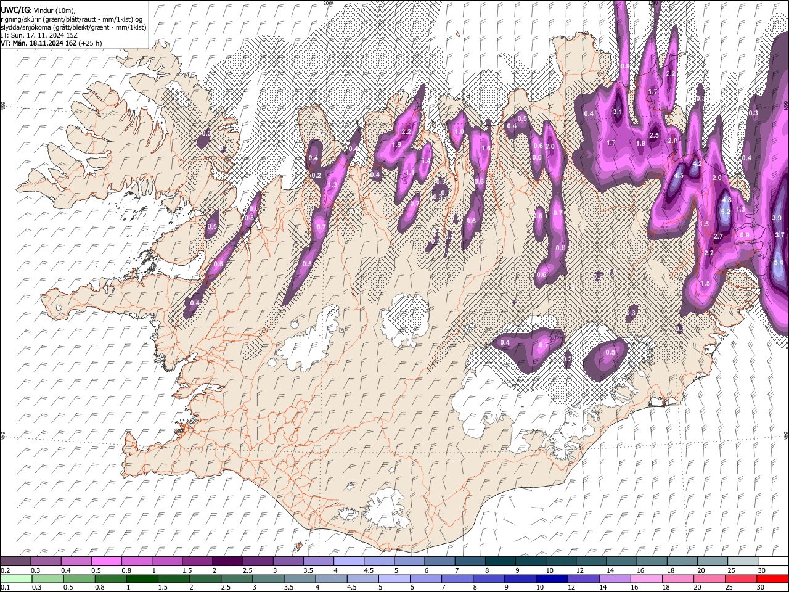Viewport: 789px width, 592px height.
Task: Pick the upper colorbar swatch starting at 0.2
Action: pyautogui.click(x=15, y=562)
